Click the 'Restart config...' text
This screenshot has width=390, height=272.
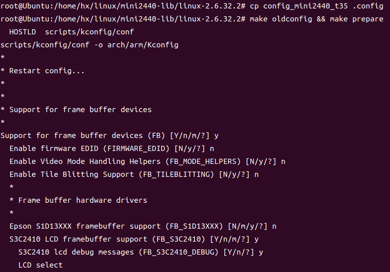point(47,71)
